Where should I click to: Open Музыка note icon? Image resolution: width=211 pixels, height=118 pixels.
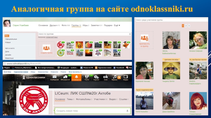(114, 77)
